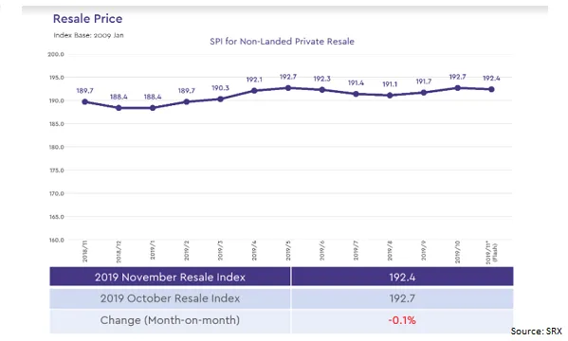Select the 2019/10 data point at 192.7
This screenshot has height=341, width=568.
457,88
